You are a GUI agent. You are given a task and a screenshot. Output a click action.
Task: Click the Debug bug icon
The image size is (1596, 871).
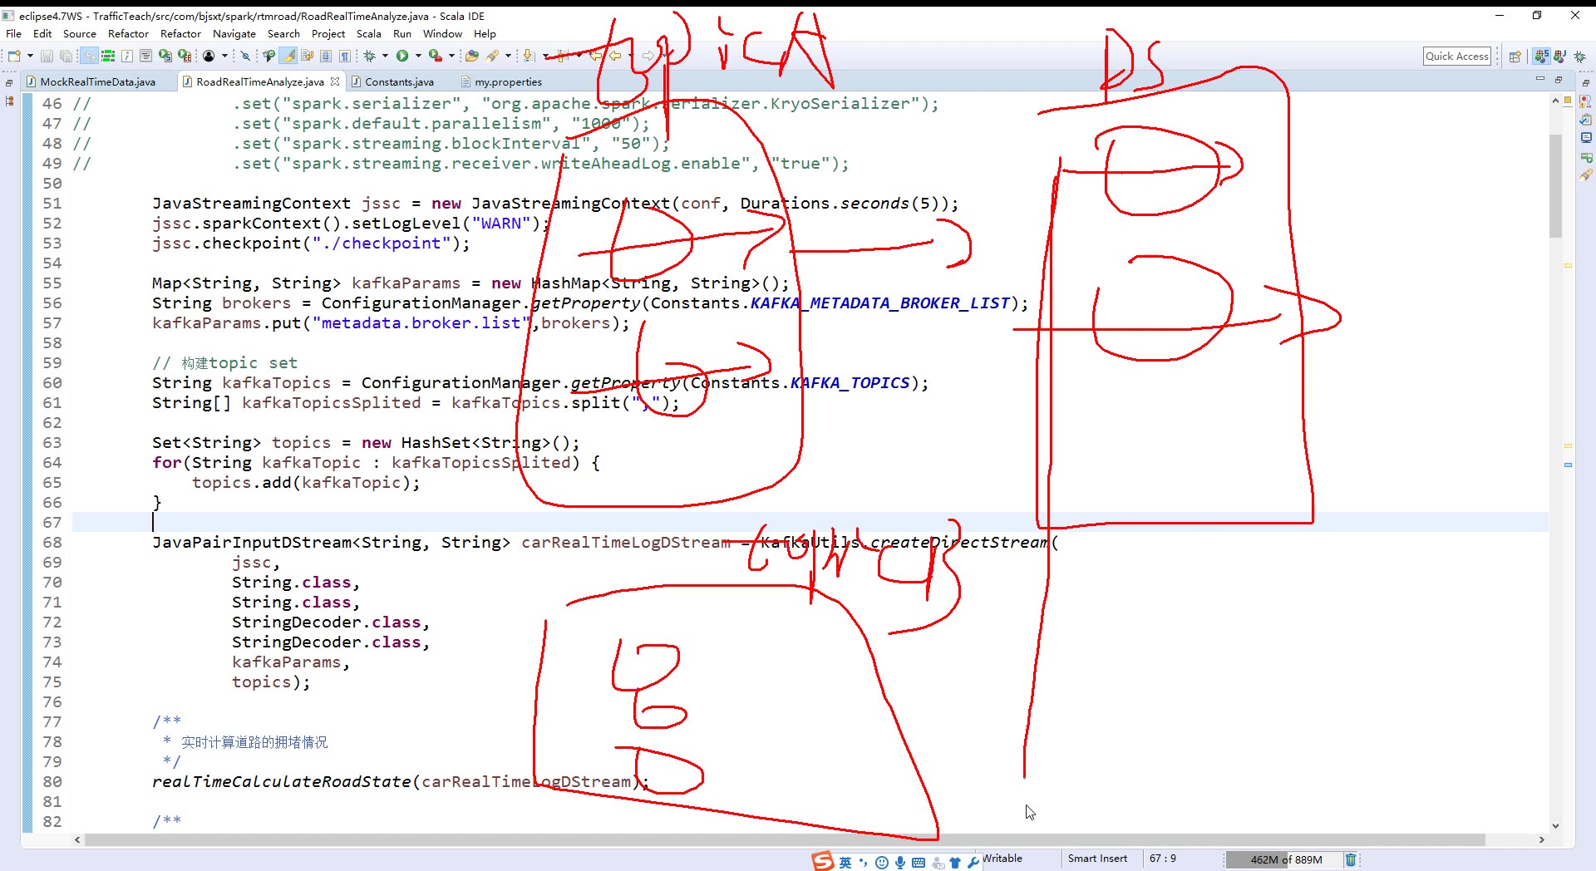click(x=370, y=56)
